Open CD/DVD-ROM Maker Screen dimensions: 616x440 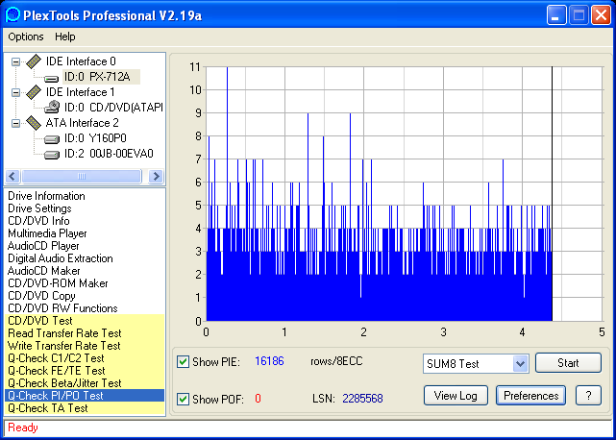coord(58,283)
